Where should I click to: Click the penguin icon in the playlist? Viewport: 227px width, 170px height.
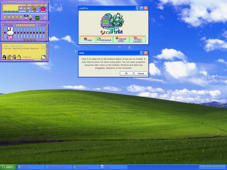point(4,57)
